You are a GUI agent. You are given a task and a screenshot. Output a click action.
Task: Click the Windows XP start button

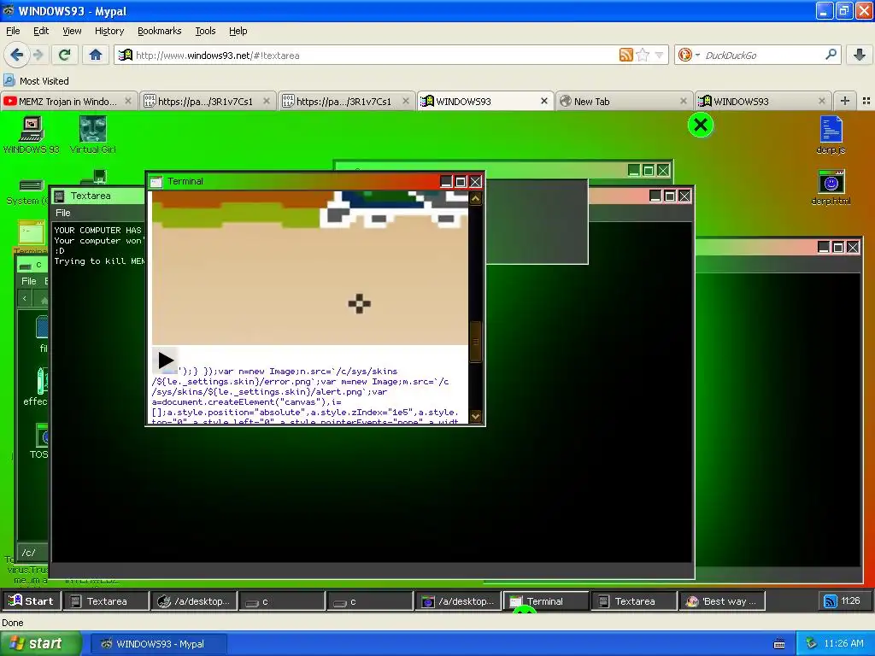click(41, 644)
